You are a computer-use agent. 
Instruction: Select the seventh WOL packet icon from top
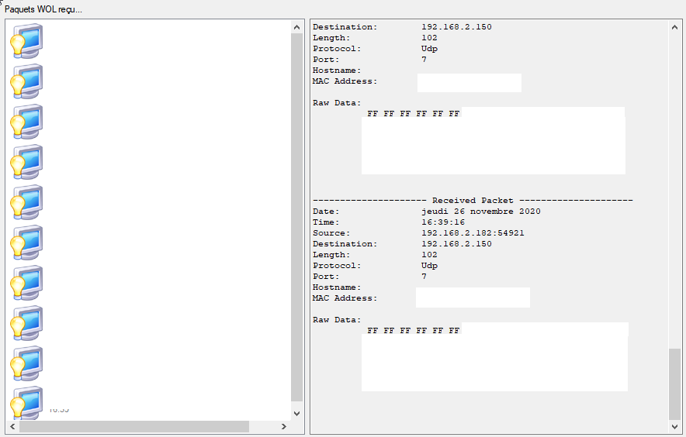coord(26,282)
